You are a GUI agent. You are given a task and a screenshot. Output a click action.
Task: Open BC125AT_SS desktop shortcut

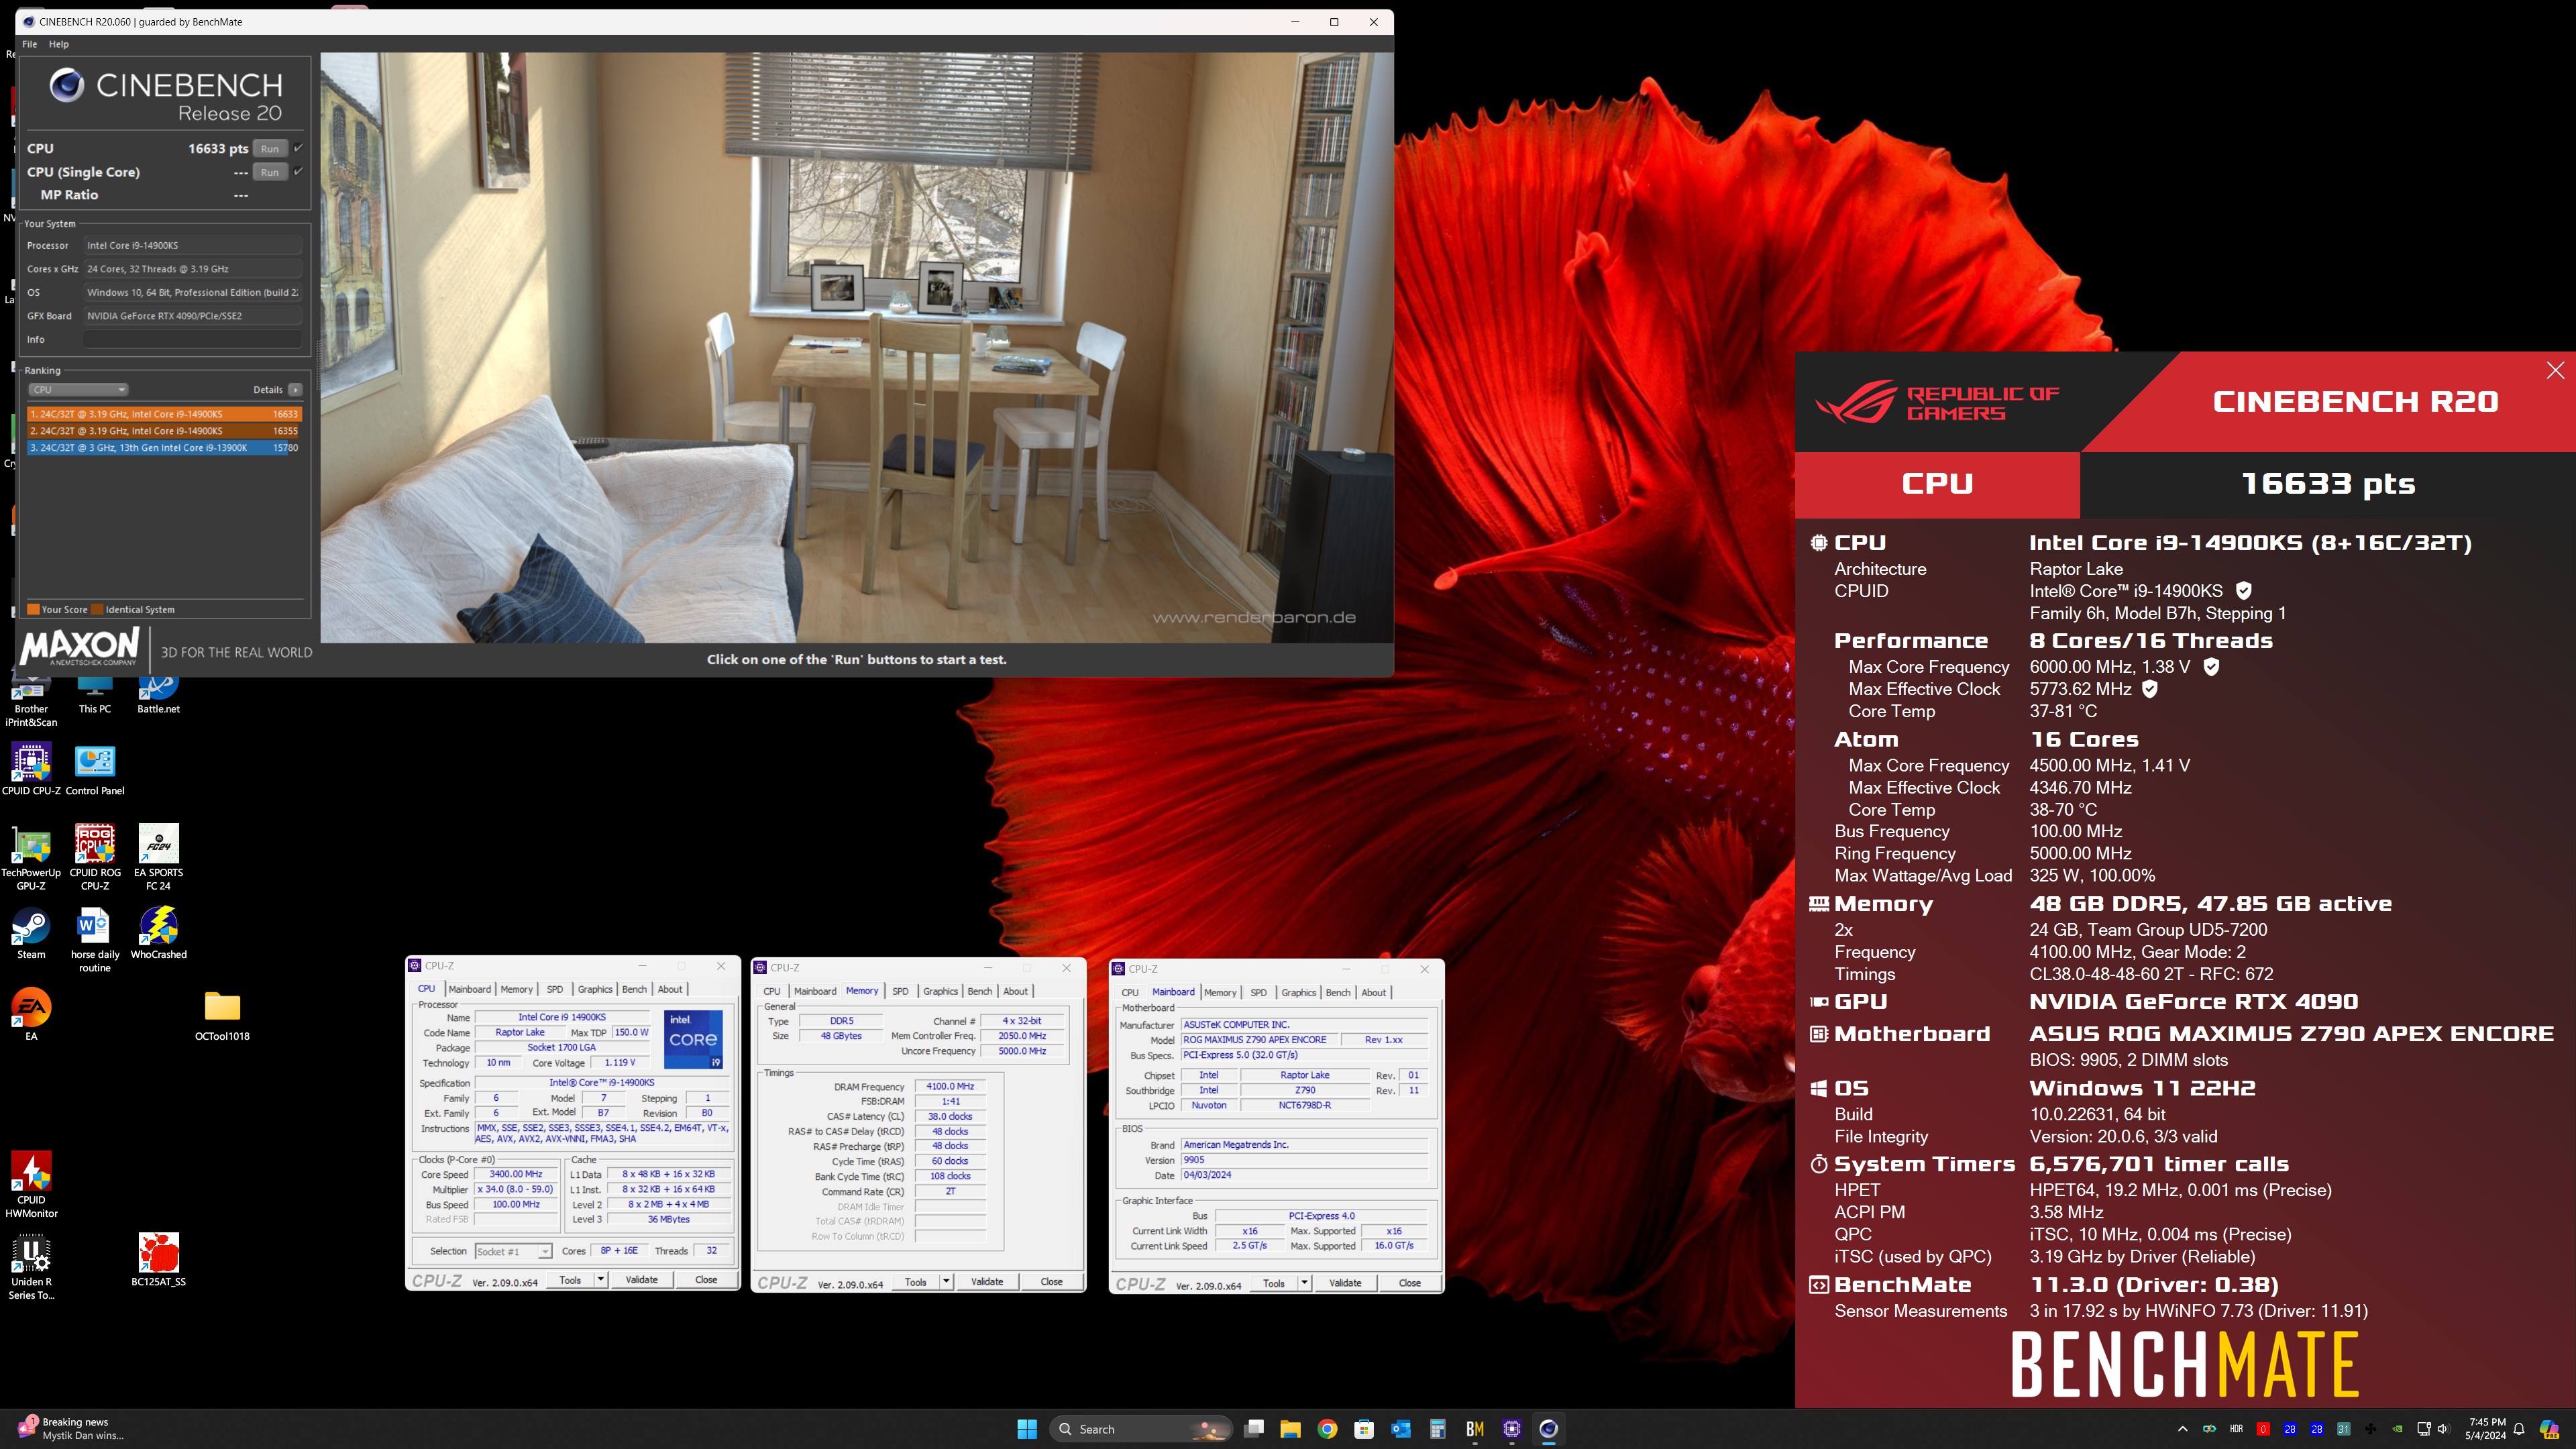click(x=158, y=1260)
